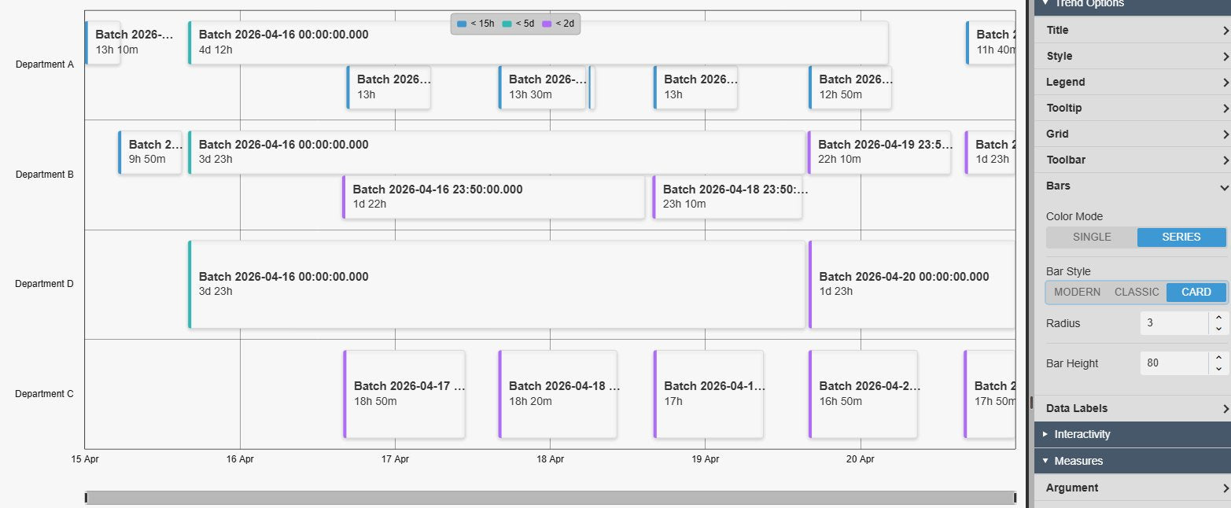
Task: Expand the Data Labels options row
Action: [x=1133, y=408]
